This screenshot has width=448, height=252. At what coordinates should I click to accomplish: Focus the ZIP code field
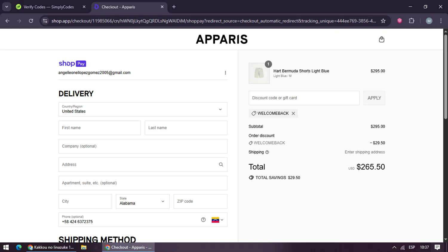[200, 201]
